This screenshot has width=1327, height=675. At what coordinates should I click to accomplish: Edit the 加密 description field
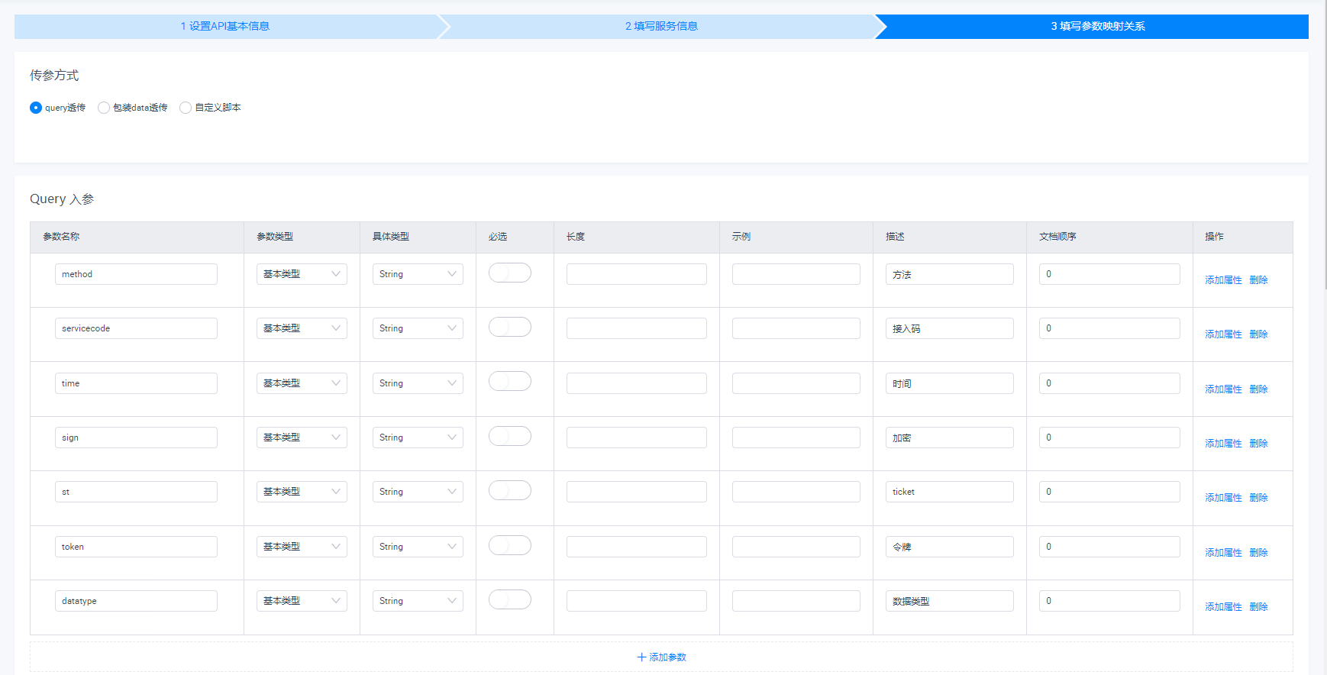click(950, 438)
